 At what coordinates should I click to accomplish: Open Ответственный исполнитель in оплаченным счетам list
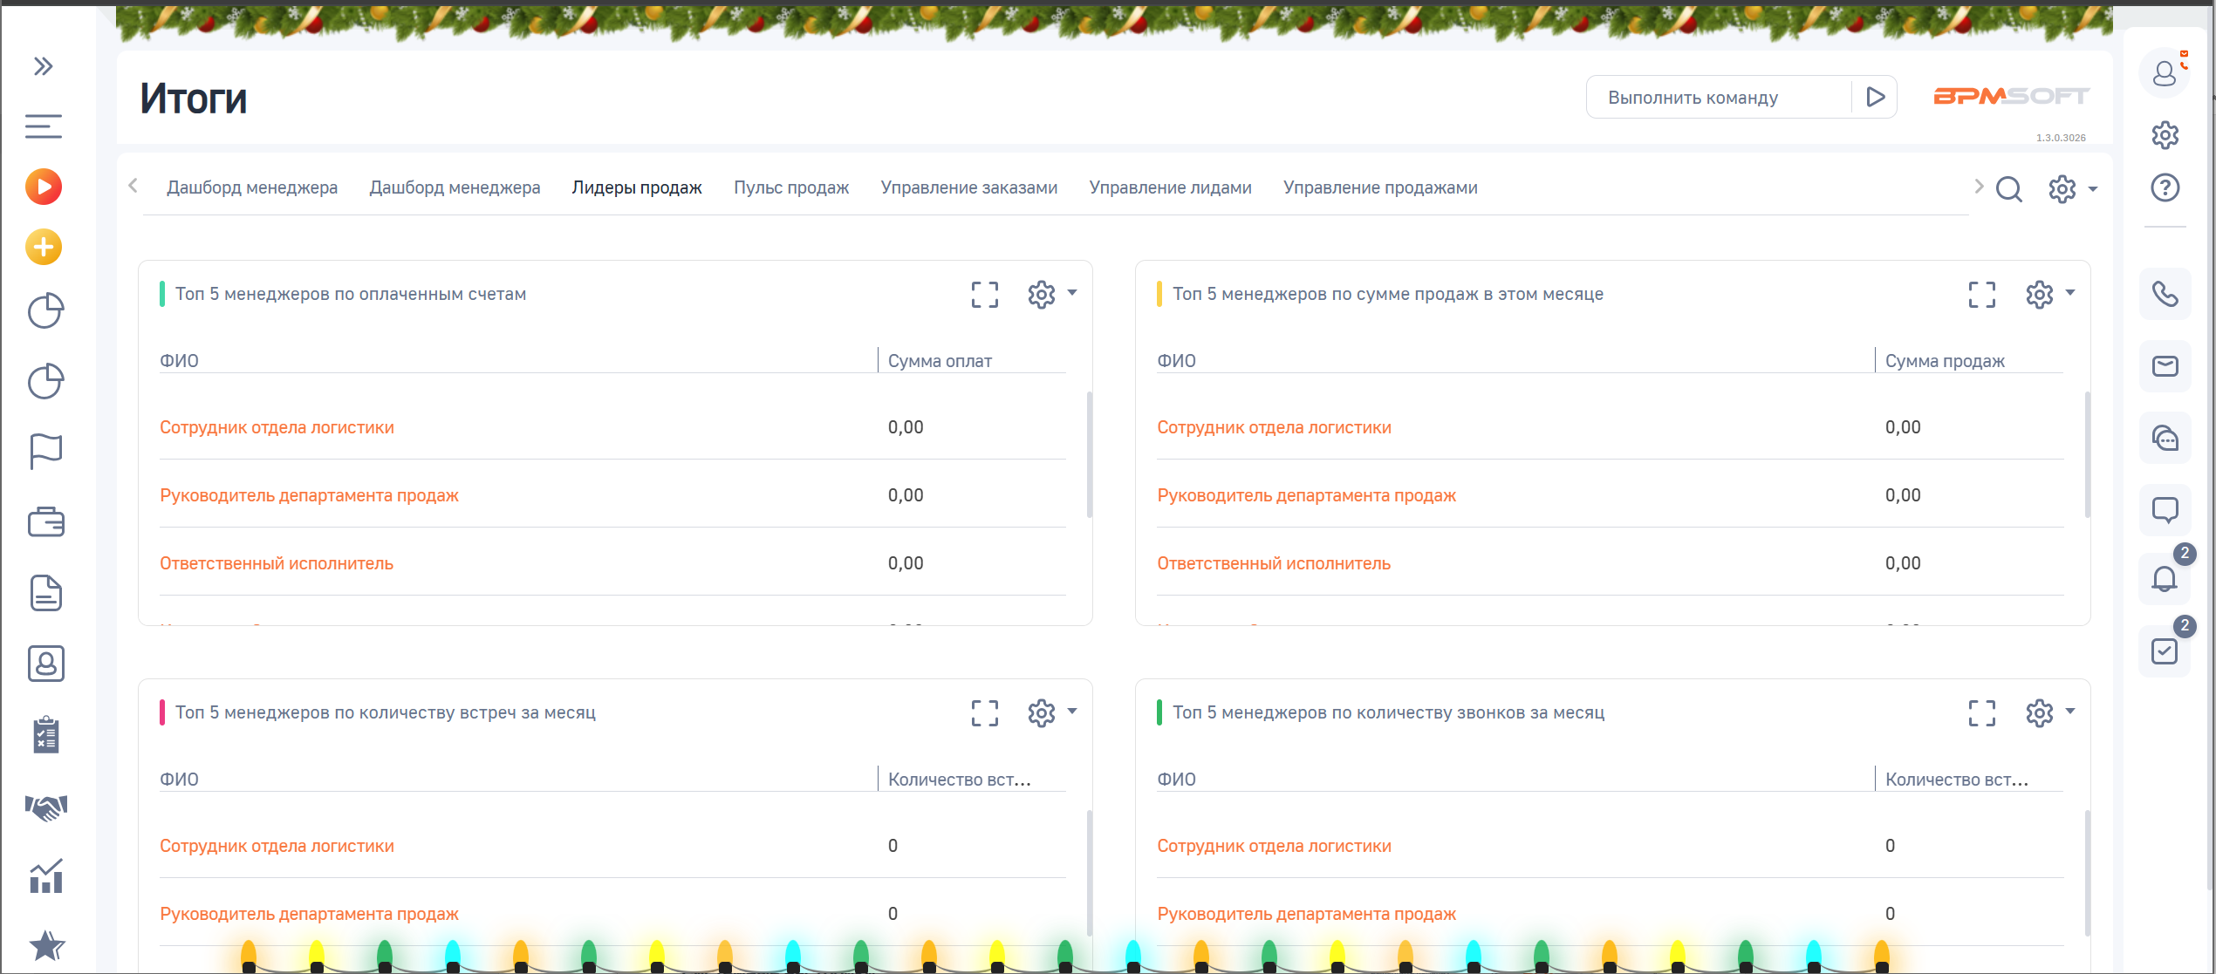277,563
